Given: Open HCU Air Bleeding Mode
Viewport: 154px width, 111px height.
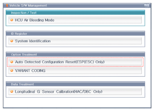Looking at the screenshot, I should 75,20.
